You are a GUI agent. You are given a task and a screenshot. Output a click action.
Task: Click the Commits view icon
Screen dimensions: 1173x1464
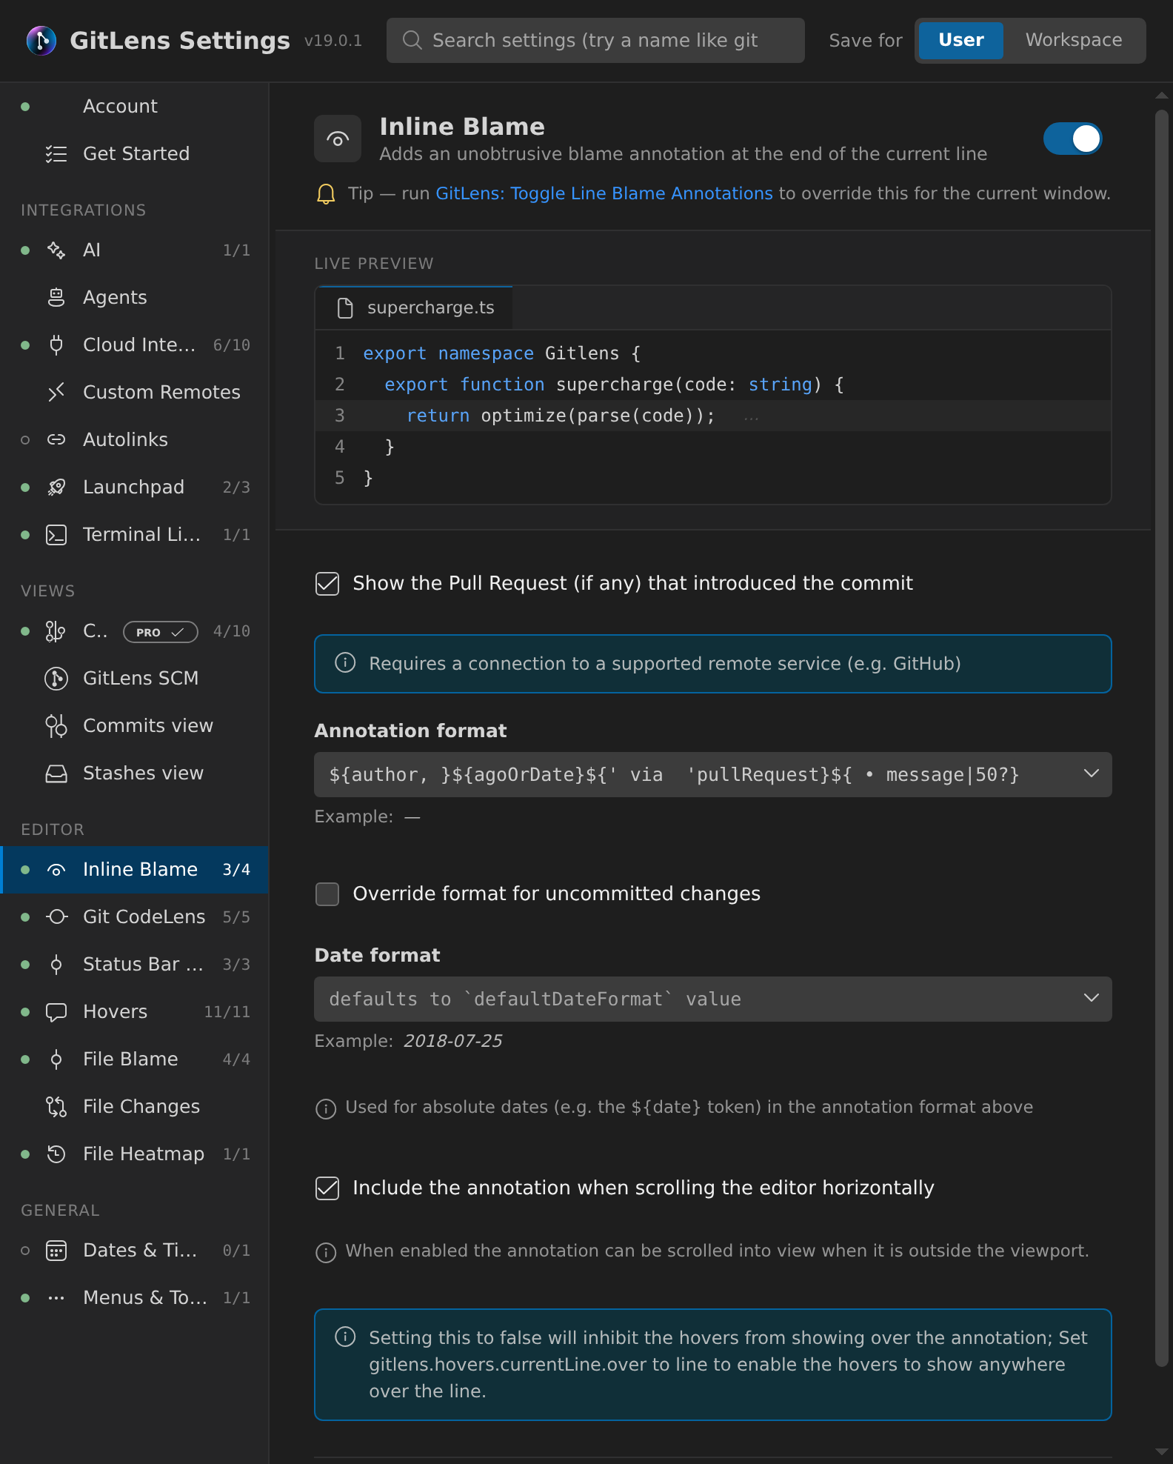coord(56,726)
